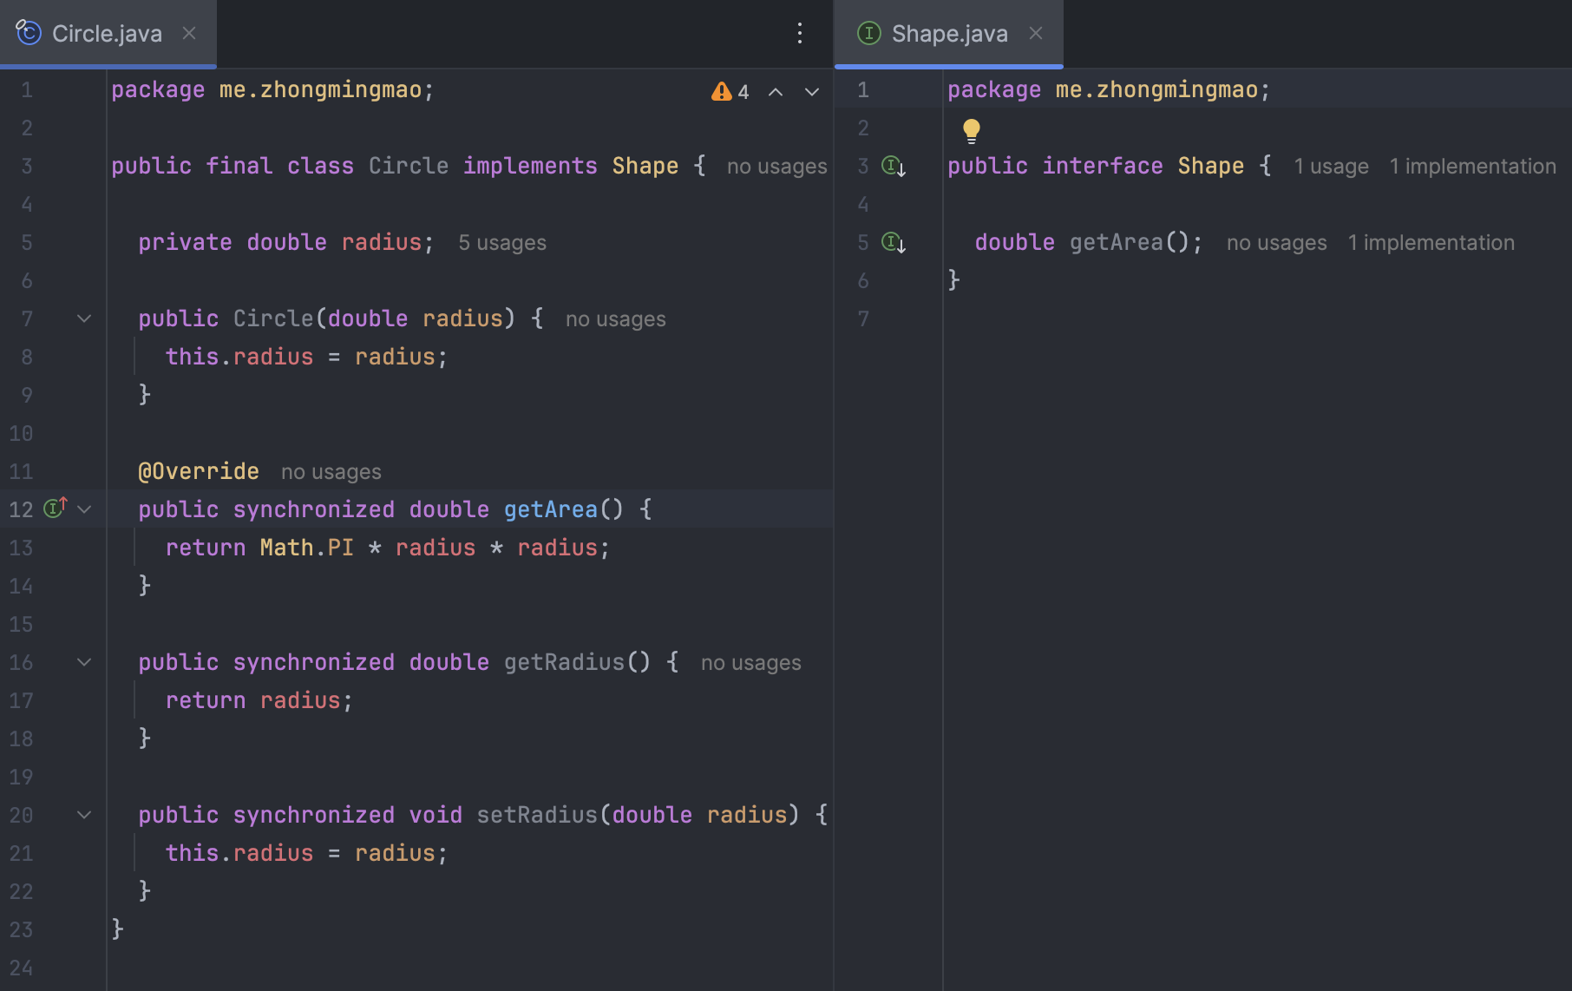Fold the setRadius method block
This screenshot has height=991, width=1572.
84,815
